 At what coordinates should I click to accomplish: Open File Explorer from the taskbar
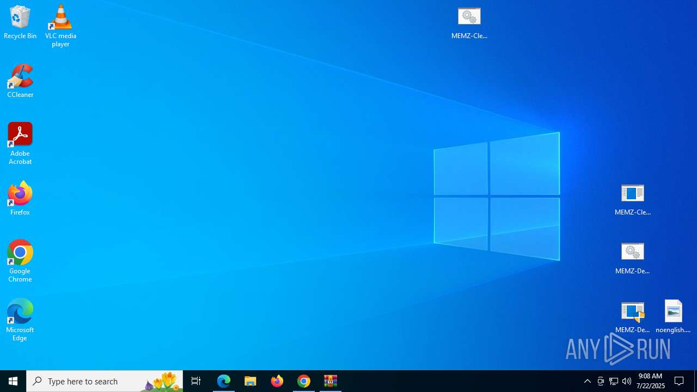coord(250,381)
